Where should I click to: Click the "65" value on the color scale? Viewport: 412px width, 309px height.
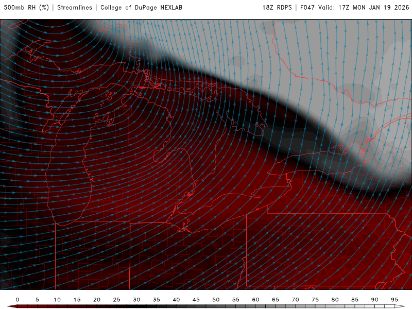[276, 300]
